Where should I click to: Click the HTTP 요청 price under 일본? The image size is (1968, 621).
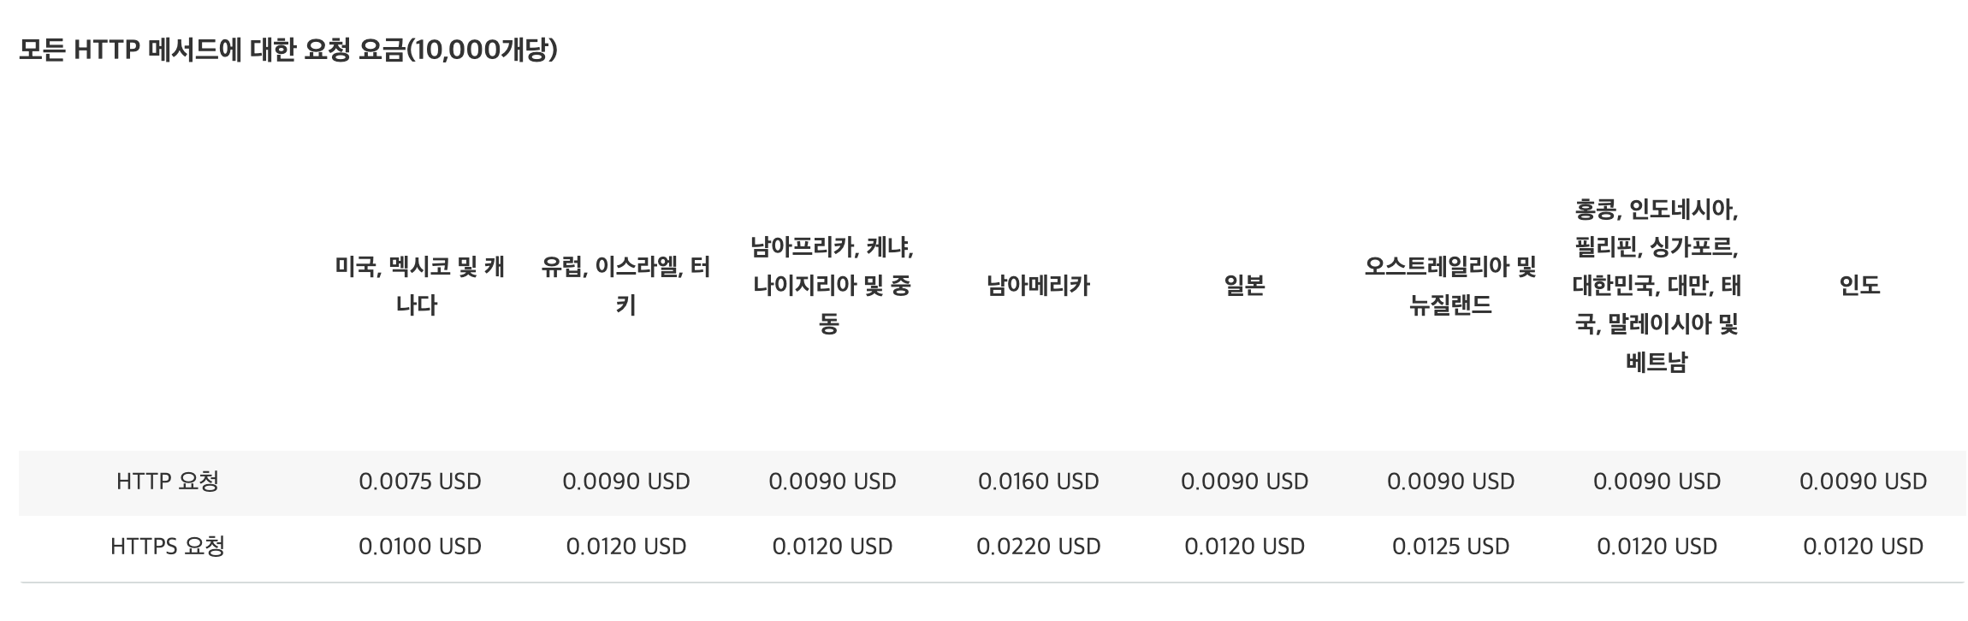coord(1245,482)
